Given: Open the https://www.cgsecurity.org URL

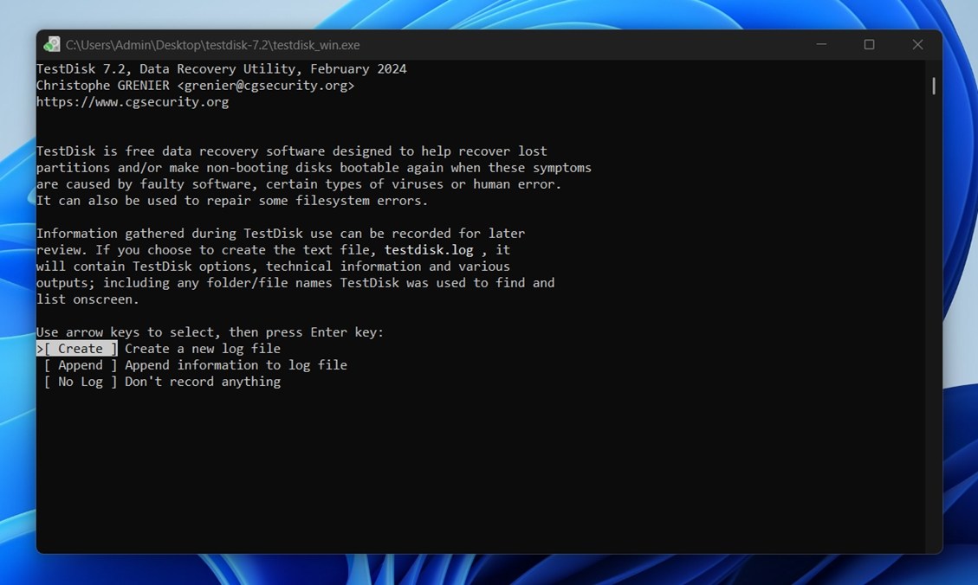Looking at the screenshot, I should coord(133,102).
